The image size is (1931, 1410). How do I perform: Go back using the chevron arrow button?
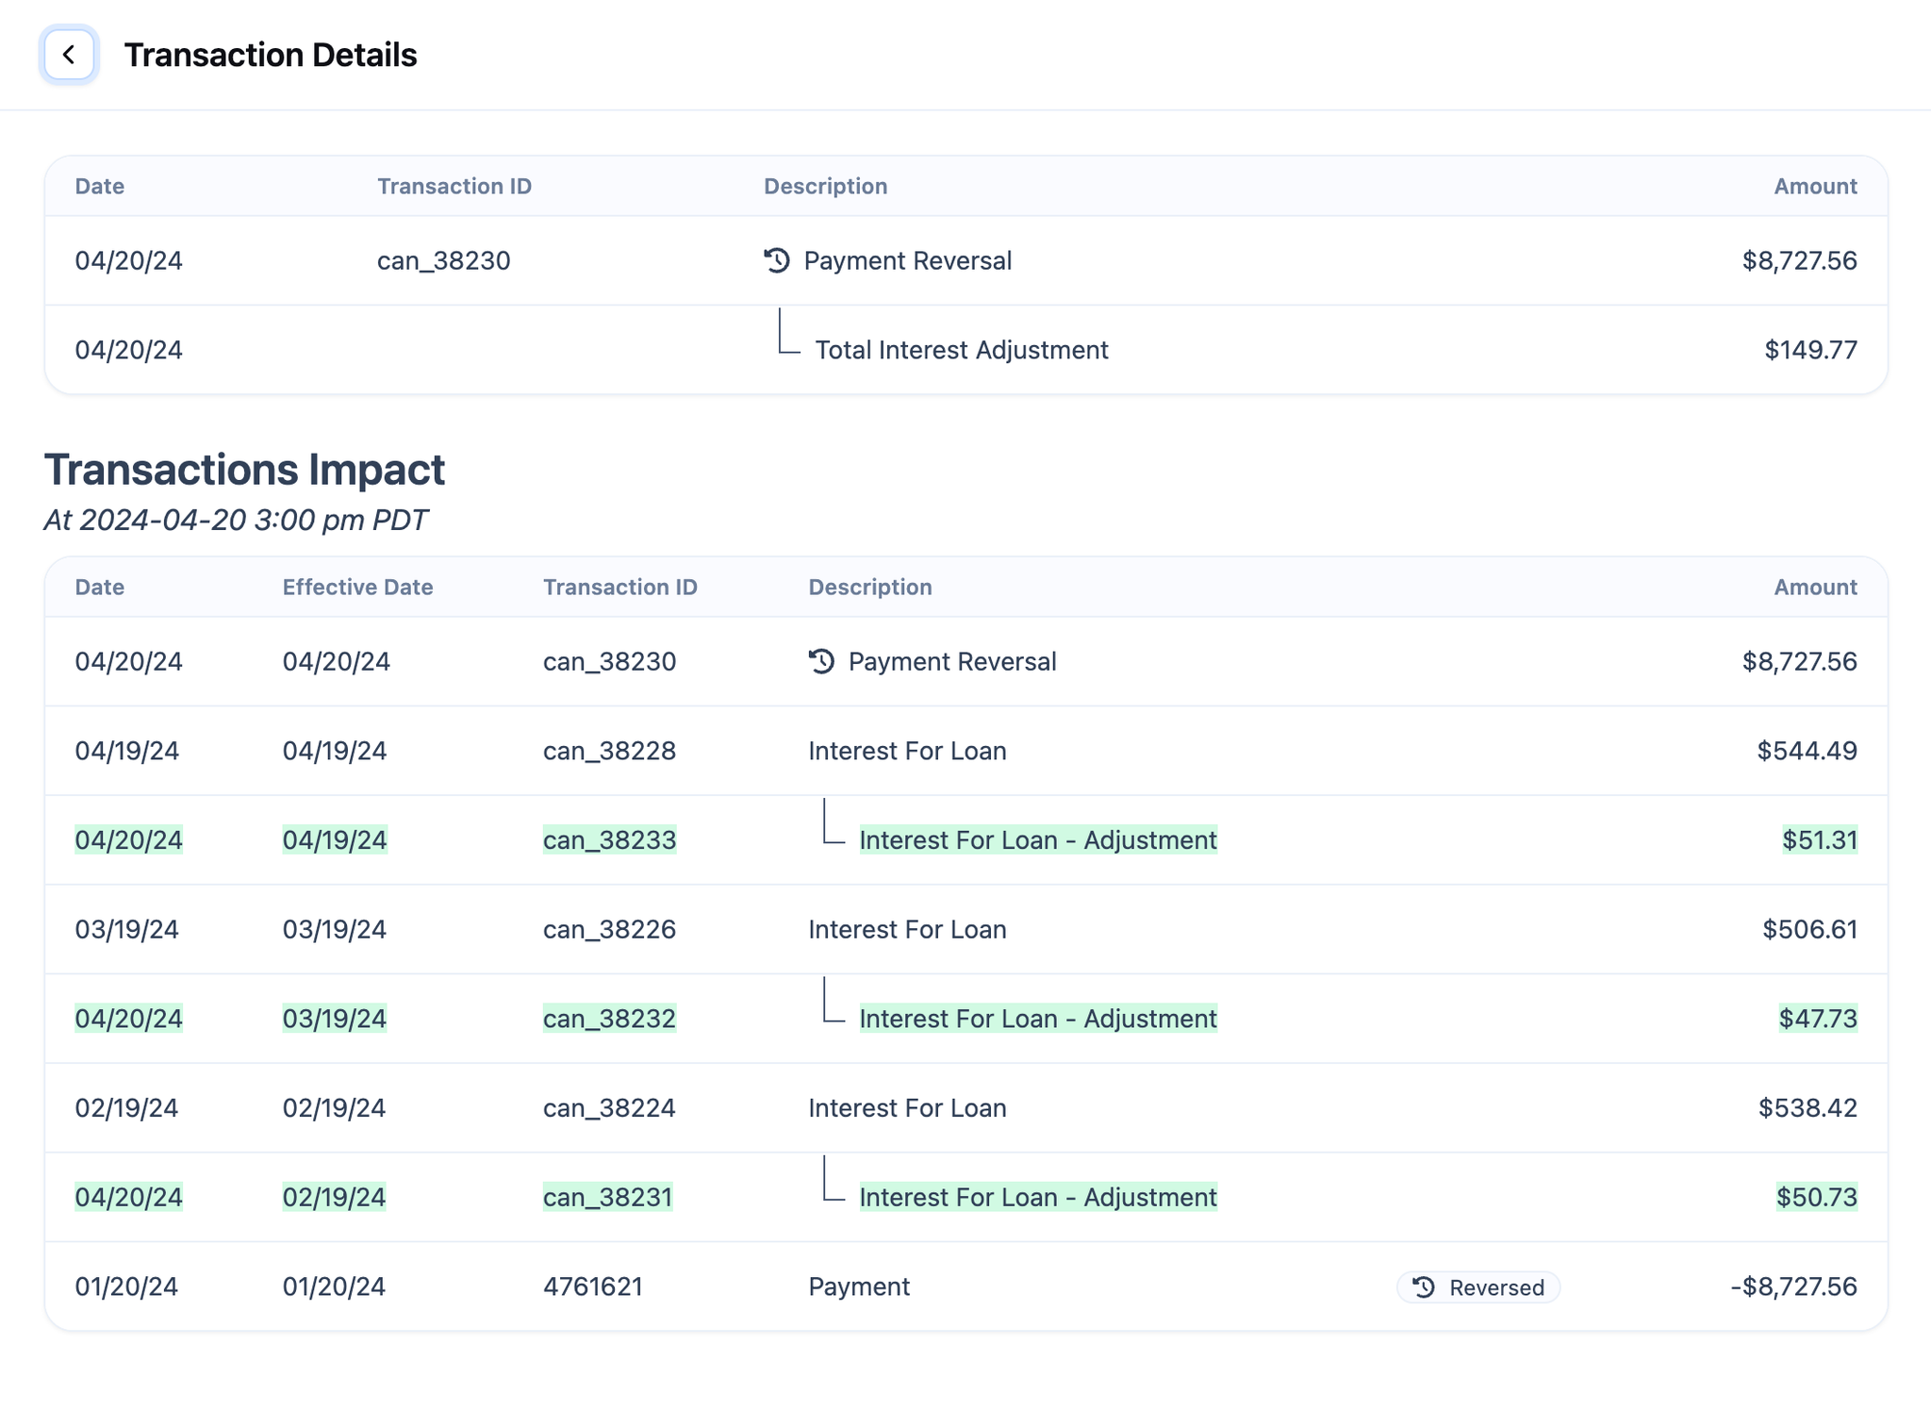pos(69,55)
